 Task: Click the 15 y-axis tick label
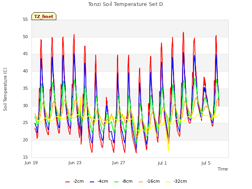point(25,157)
